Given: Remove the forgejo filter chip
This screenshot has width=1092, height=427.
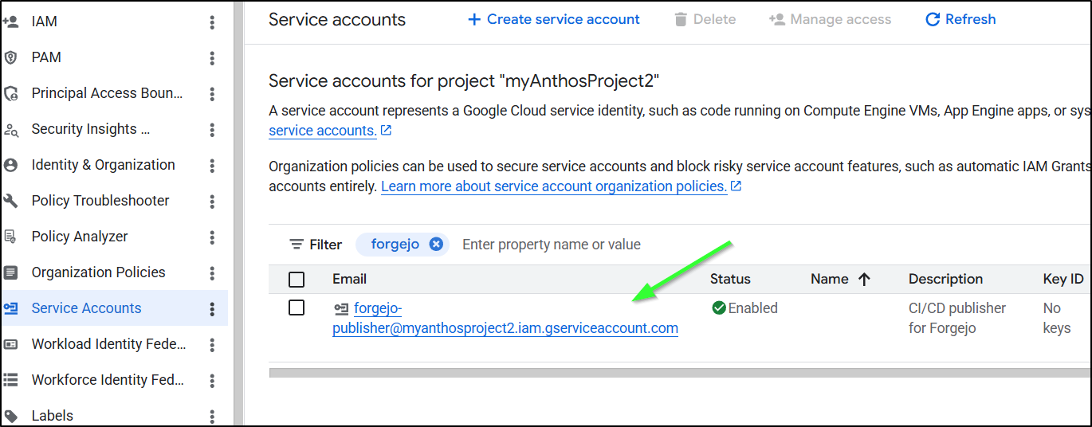Looking at the screenshot, I should [x=436, y=245].
